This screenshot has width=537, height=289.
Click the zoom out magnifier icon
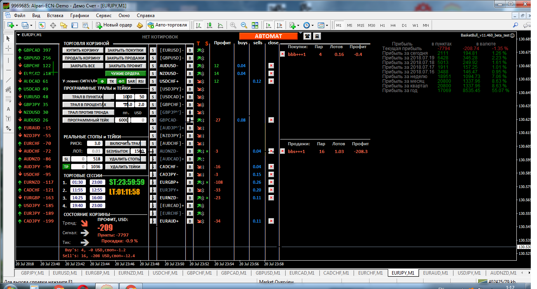(244, 25)
